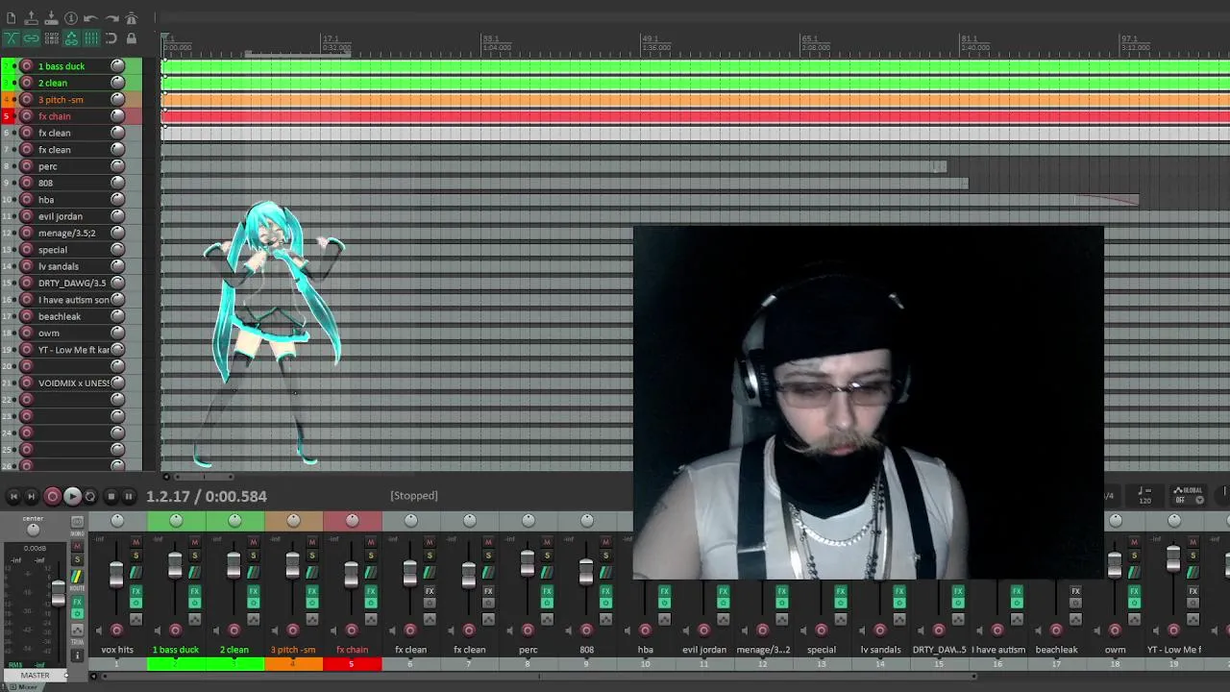Select the I have autism son track
This screenshot has width=1230, height=692.
[x=74, y=300]
